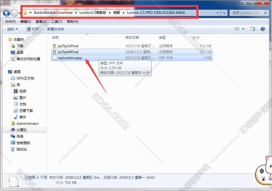The height and width of the screenshot is (191, 272).
Task: Open the 音乐 library
Action: coord(23,117)
